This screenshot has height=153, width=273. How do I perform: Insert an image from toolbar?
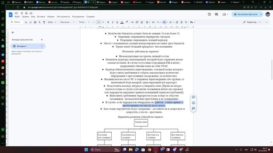point(142,22)
